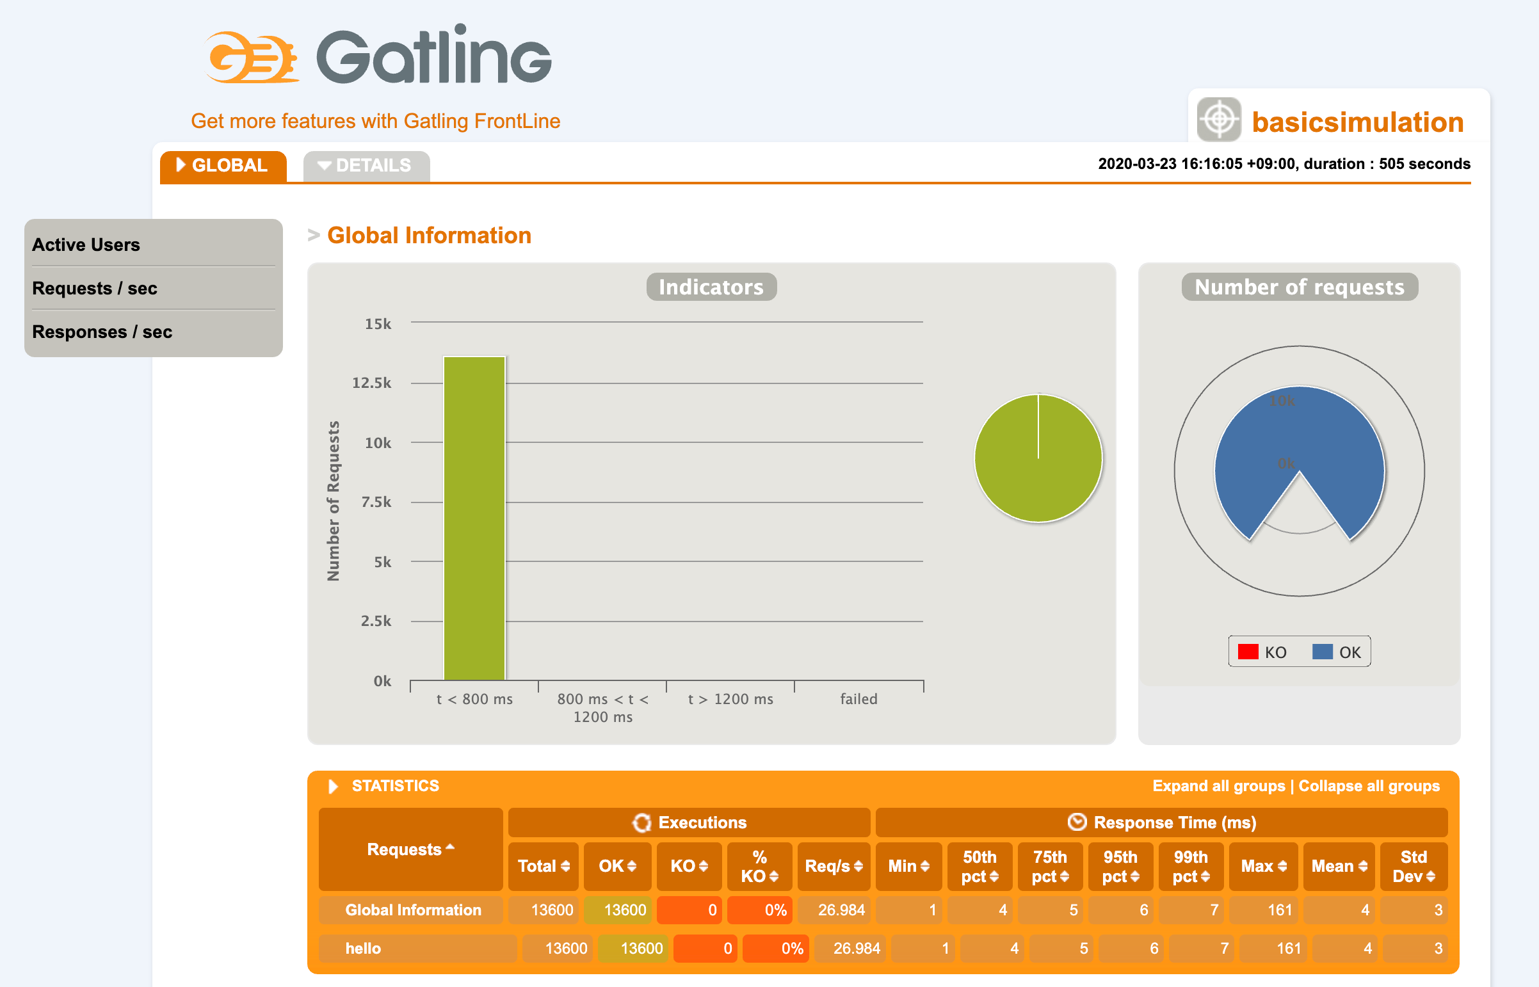Switch to the GLOBAL tab
1539x987 pixels.
pos(223,165)
